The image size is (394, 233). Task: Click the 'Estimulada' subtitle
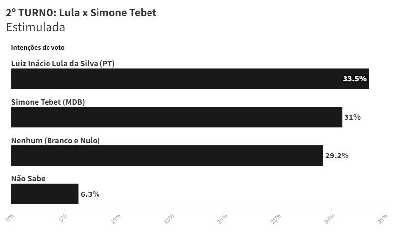pyautogui.click(x=36, y=27)
